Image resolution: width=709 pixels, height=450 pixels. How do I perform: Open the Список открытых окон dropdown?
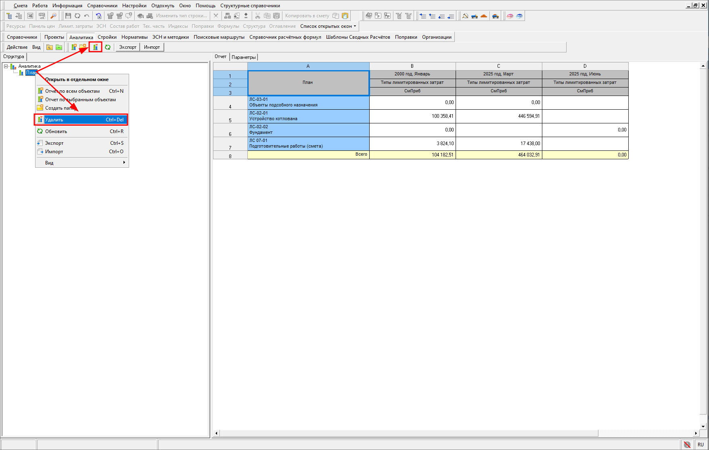(328, 26)
